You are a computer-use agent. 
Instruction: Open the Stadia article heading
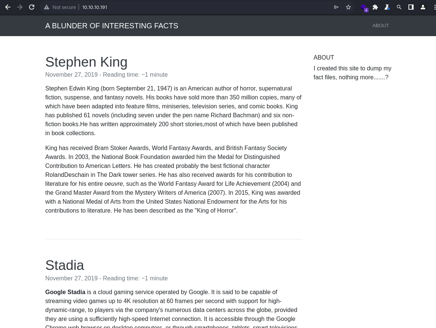click(x=65, y=265)
